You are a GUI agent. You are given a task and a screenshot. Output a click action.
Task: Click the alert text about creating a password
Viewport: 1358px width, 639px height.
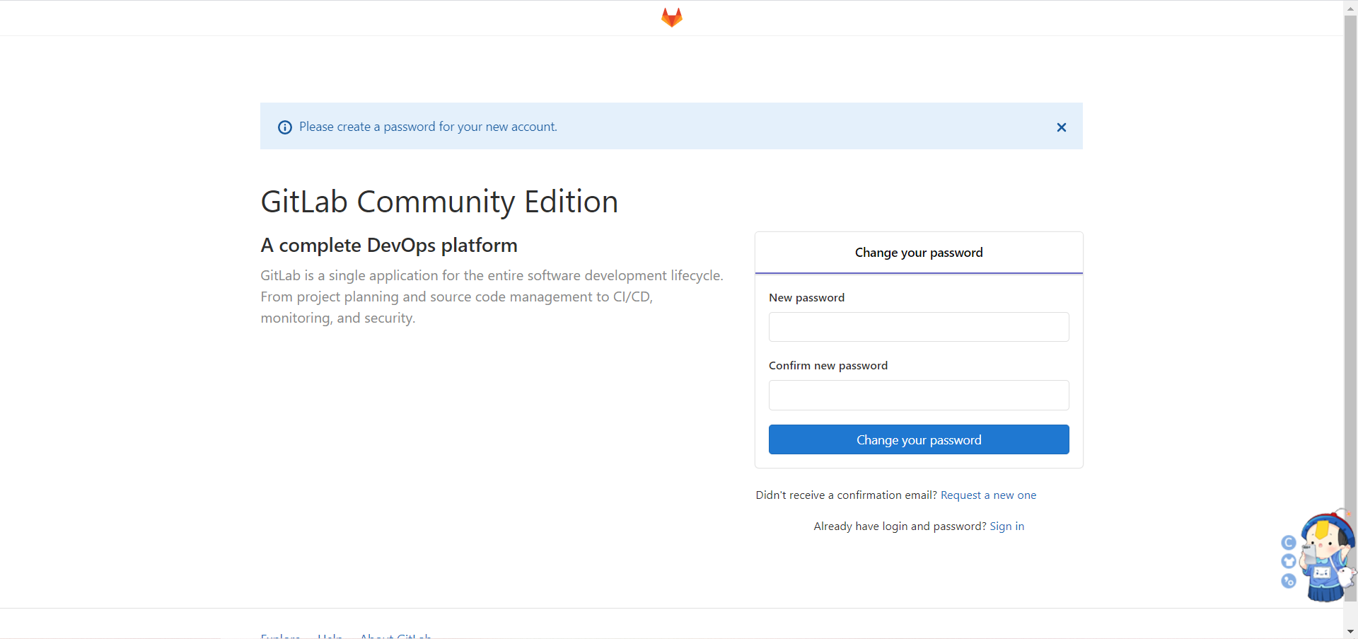428,127
